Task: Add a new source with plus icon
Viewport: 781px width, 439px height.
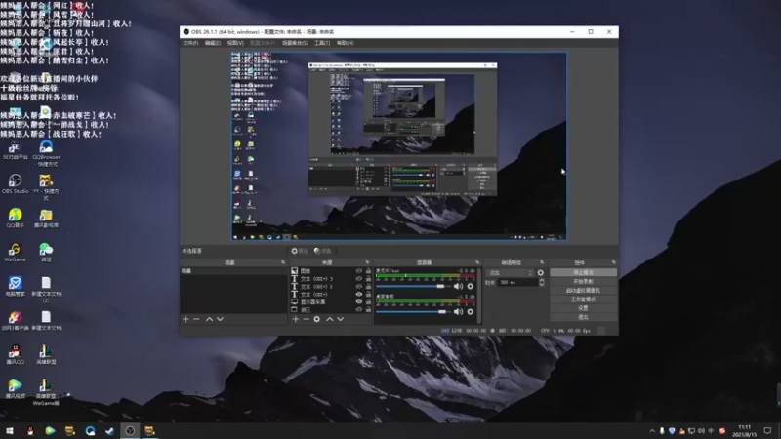Action: click(296, 319)
